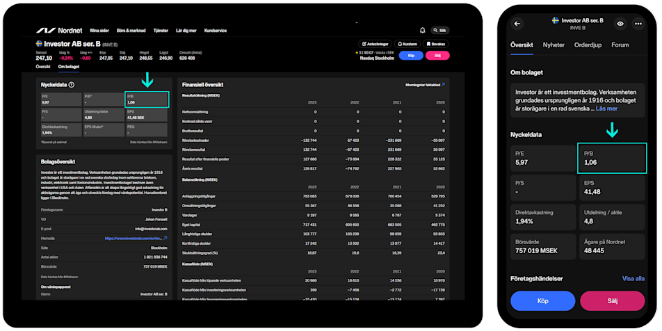Screen dimensions: 662x331
Task: Switch to Orderdjup tab on mobile
Action: [x=588, y=45]
